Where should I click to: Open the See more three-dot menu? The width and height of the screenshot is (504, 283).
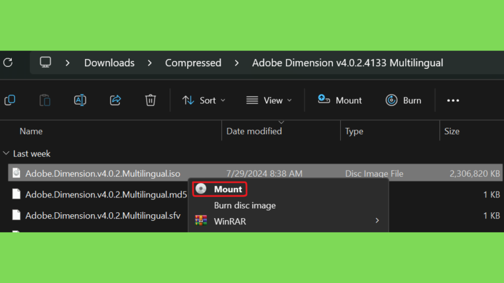pyautogui.click(x=453, y=100)
